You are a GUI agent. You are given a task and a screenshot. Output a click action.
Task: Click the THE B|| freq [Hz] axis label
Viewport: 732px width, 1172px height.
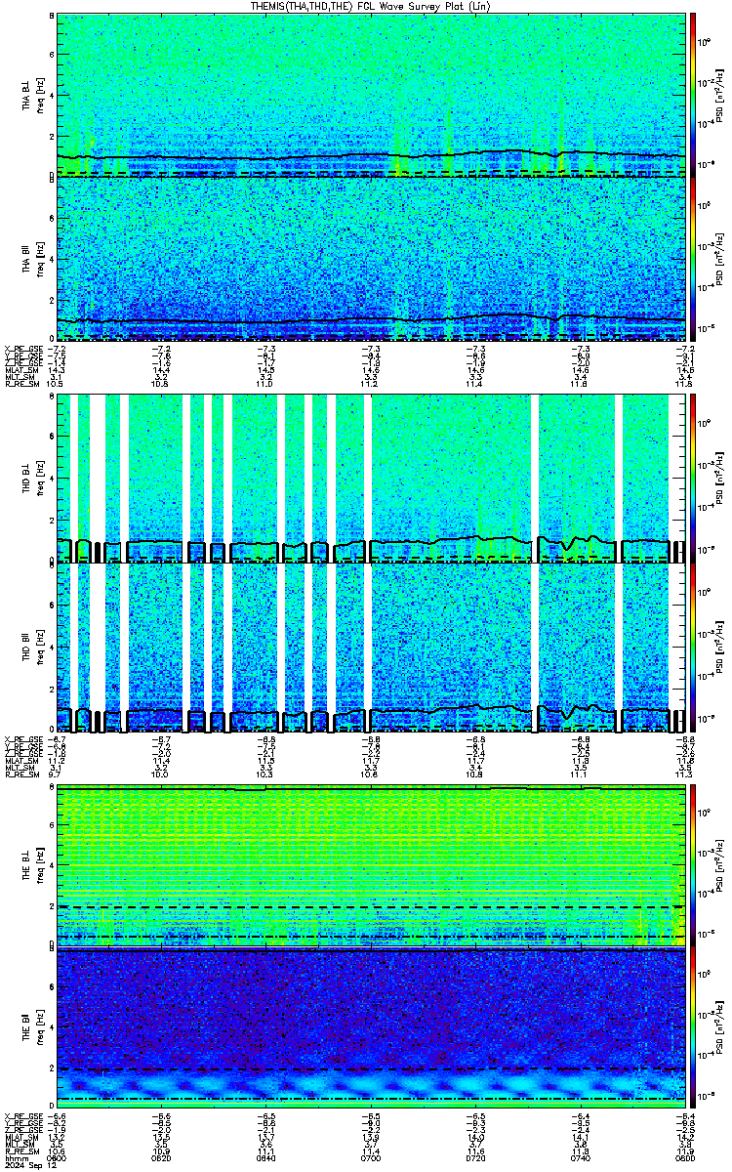(x=40, y=1029)
